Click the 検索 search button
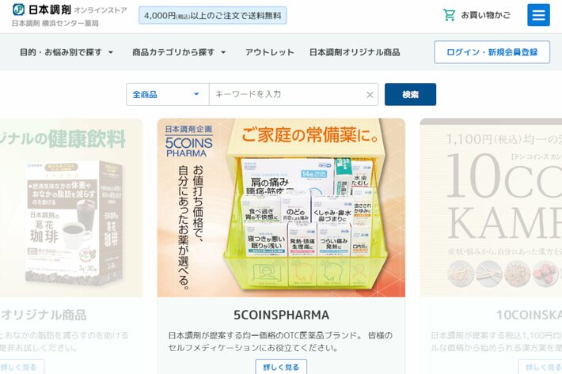 410,94
